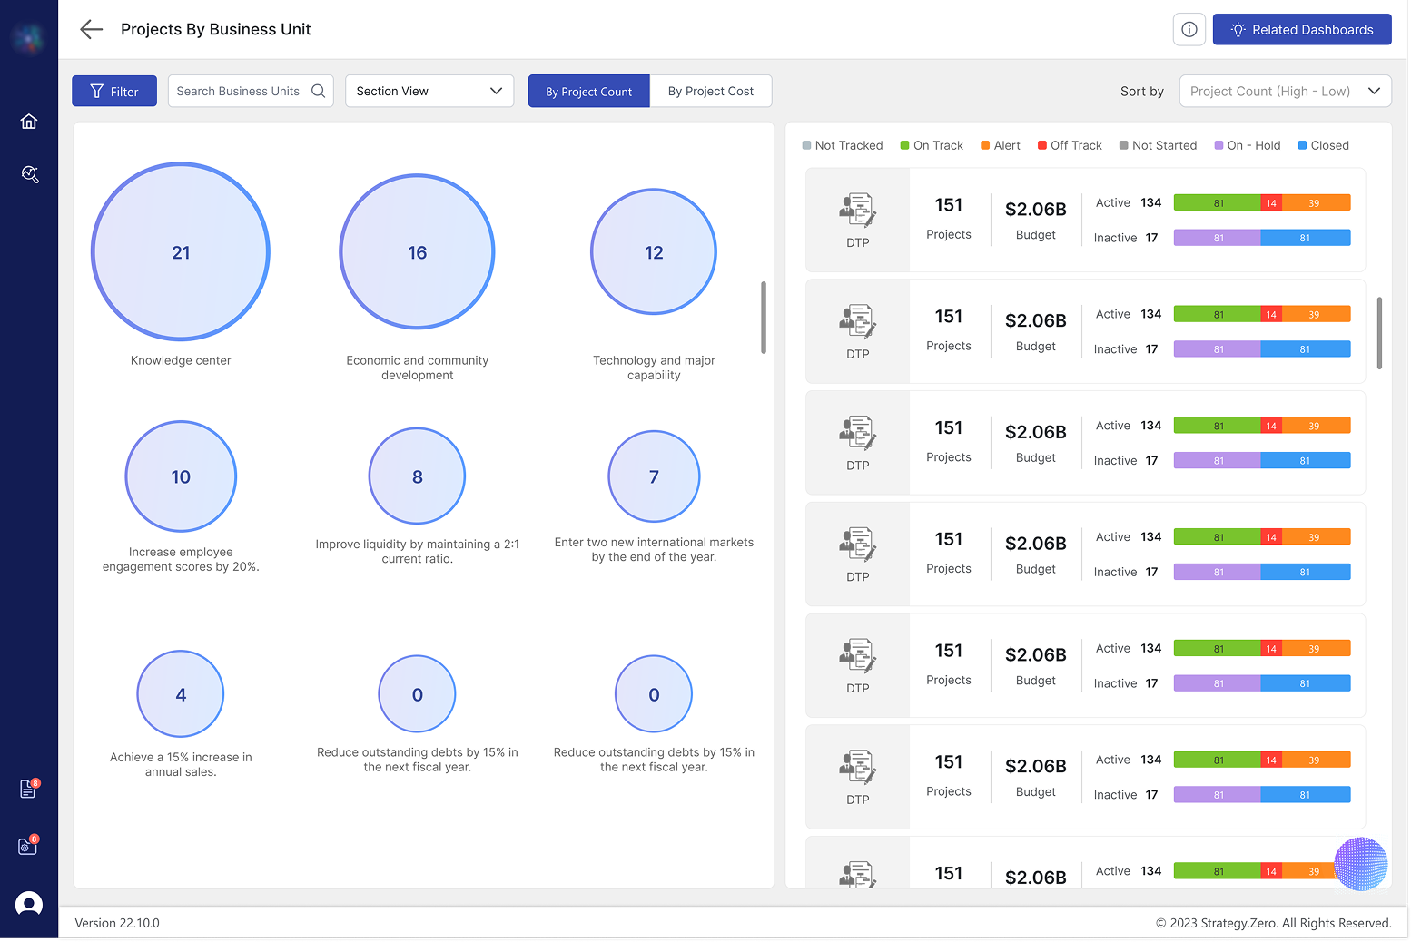1411x942 pixels.
Task: Go to Home in the sidebar
Action: click(x=29, y=122)
